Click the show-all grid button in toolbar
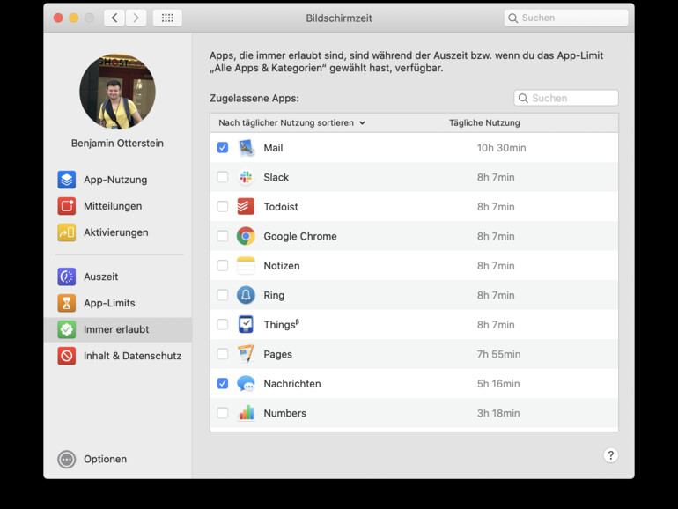 tap(167, 18)
